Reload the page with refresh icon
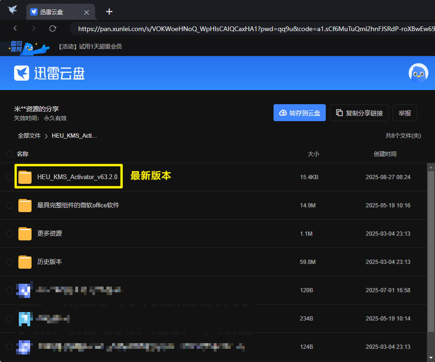This screenshot has height=362, width=435. click(53, 28)
